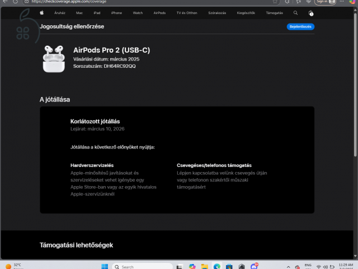
Task: Open the Kiegészítők menu
Action: point(246,13)
